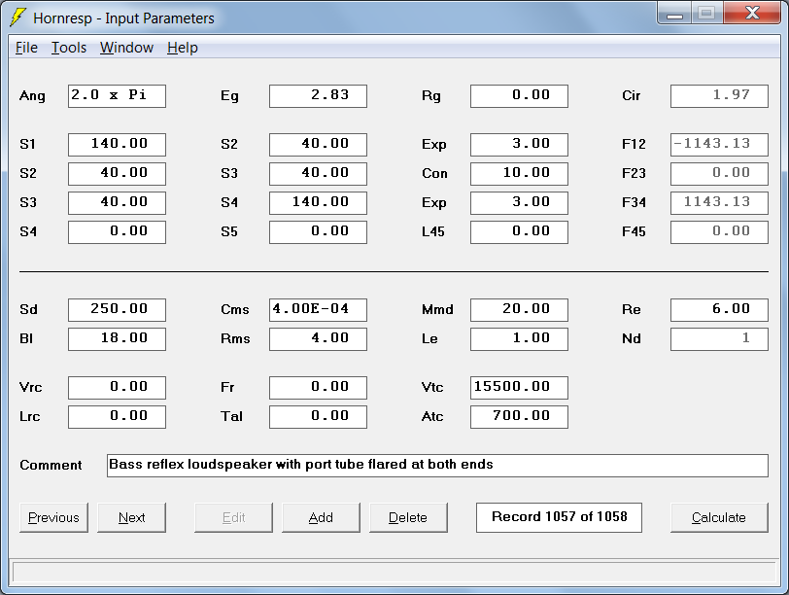The image size is (789, 595).
Task: Open the Help menu
Action: [x=182, y=48]
